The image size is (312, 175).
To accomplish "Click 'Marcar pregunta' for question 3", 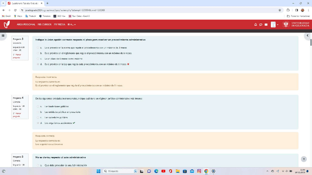I will (17, 56).
